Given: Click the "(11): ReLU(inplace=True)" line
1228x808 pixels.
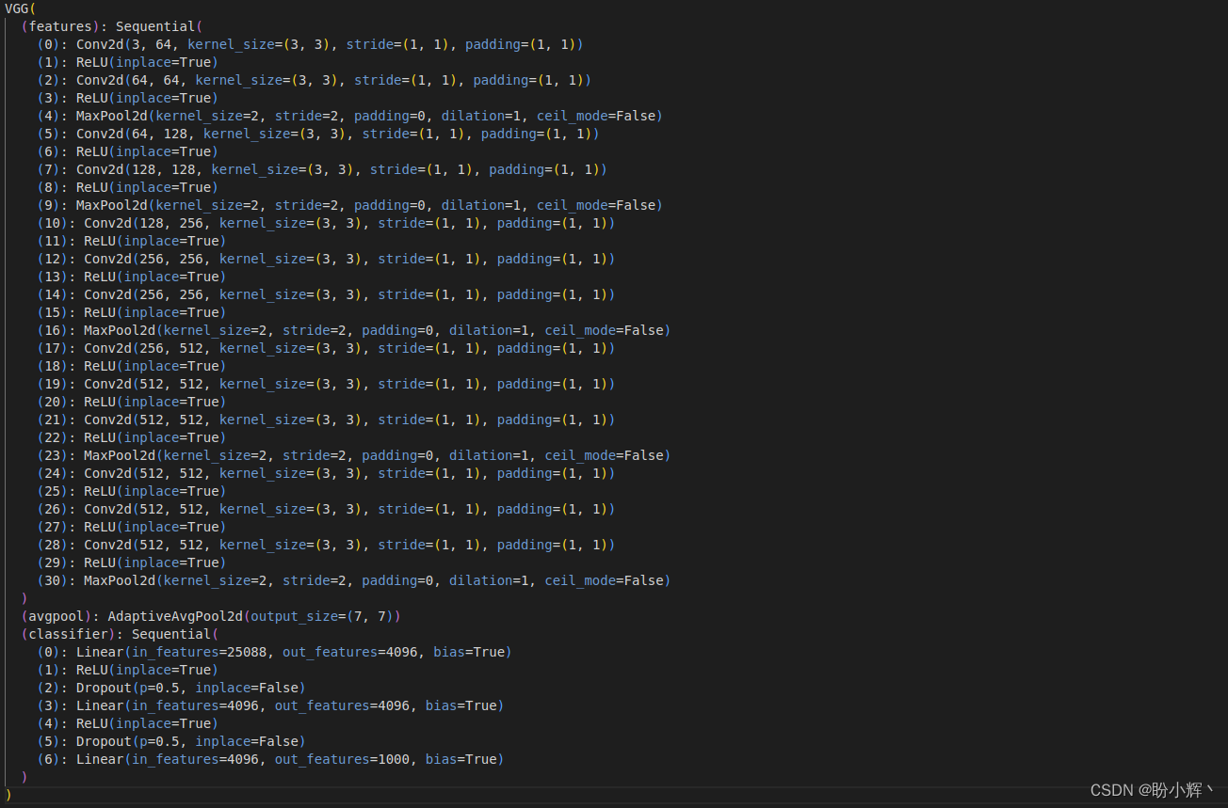Looking at the screenshot, I should (132, 241).
